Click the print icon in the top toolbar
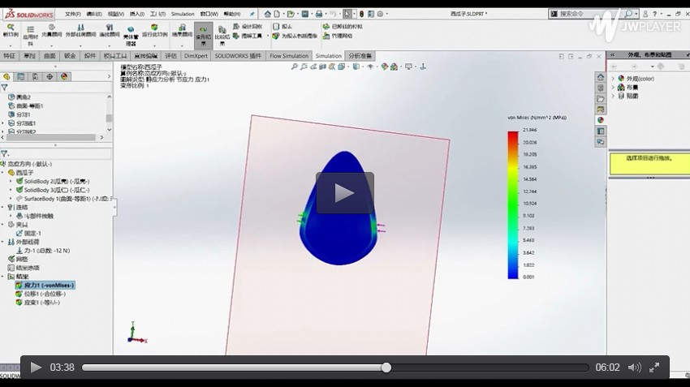The image size is (690, 387). coord(319,14)
